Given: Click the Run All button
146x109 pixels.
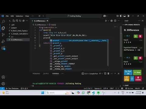Looking at the screenshot, I should 128,72.
